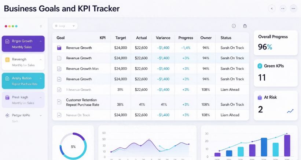Select Arisny Retion Repeat Purchase Rate item

pyautogui.click(x=23, y=81)
